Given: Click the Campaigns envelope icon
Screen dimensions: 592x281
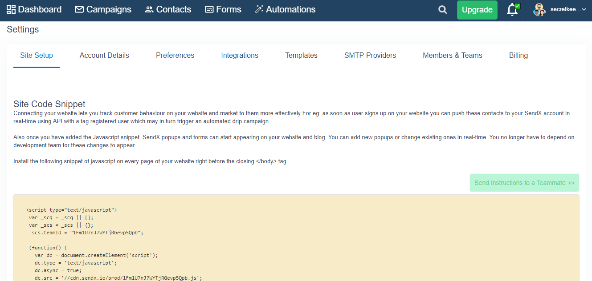Looking at the screenshot, I should pyautogui.click(x=79, y=9).
